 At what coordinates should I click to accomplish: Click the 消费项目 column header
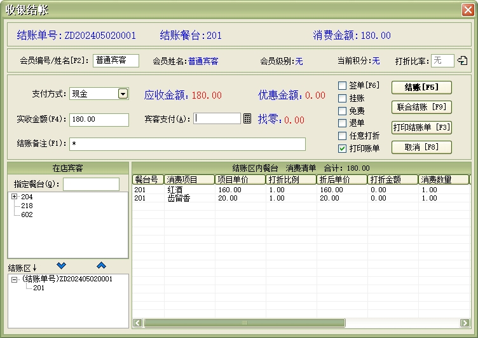click(189, 180)
